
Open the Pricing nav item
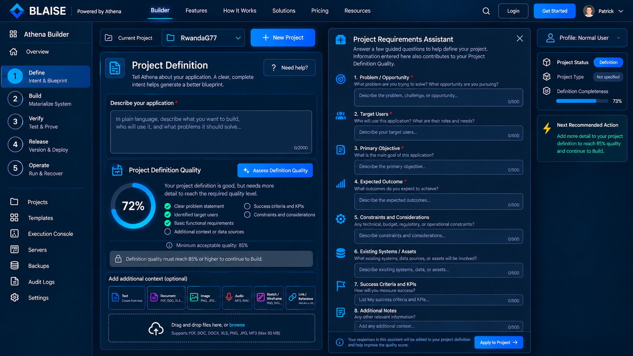[320, 11]
